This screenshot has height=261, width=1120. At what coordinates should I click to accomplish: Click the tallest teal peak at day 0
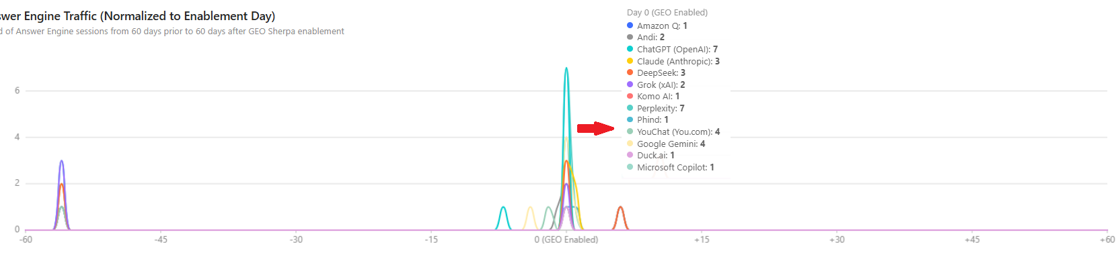tap(566, 68)
